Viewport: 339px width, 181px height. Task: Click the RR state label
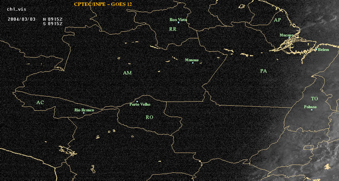[173, 29]
